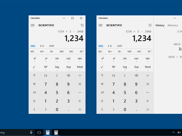Click backspace icon in right Calculator
This screenshot has height=136, width=182.
point(136,76)
